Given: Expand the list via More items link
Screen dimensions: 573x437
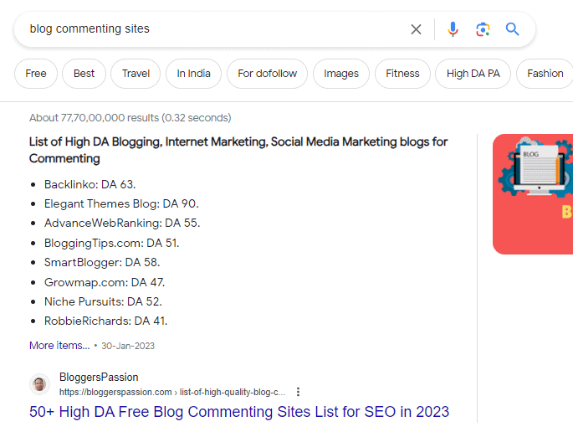Looking at the screenshot, I should click(59, 346).
